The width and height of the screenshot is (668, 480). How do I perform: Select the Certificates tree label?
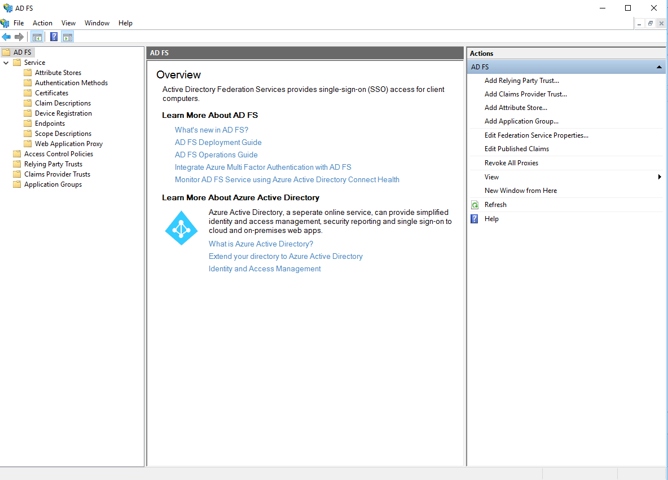pos(51,93)
